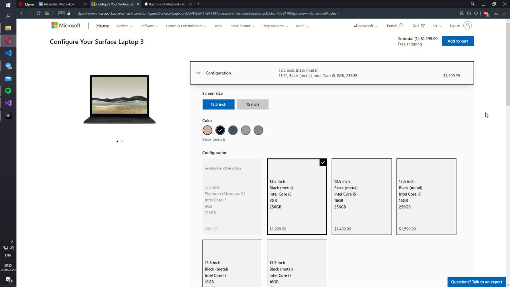
Task: Expand the Store locator menu
Action: pos(242,26)
